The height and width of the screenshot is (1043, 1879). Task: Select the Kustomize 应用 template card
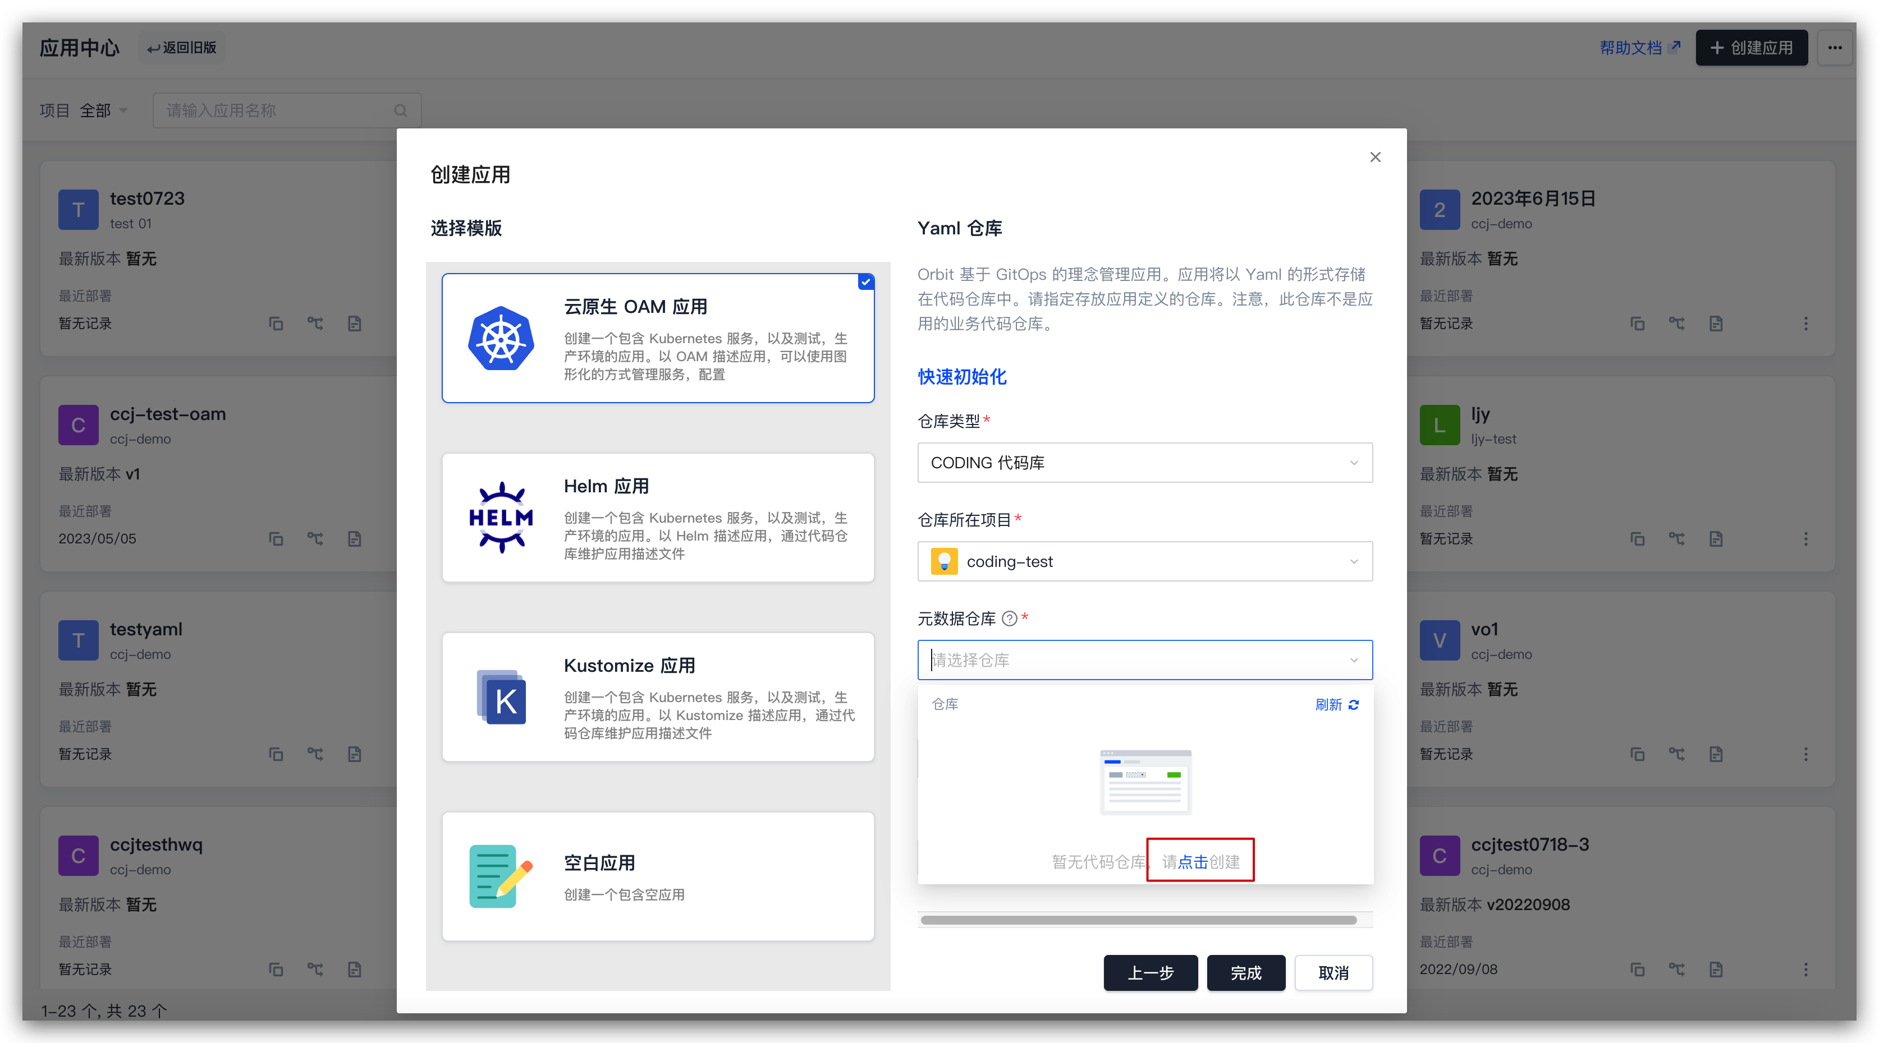pos(658,697)
